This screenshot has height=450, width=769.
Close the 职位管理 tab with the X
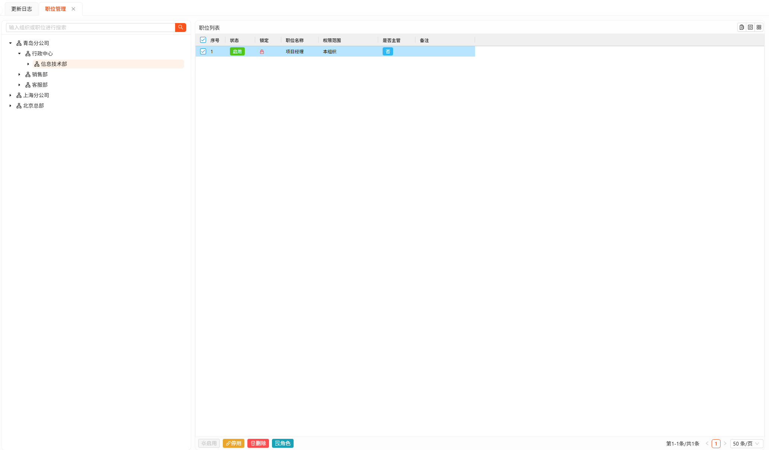tap(73, 9)
